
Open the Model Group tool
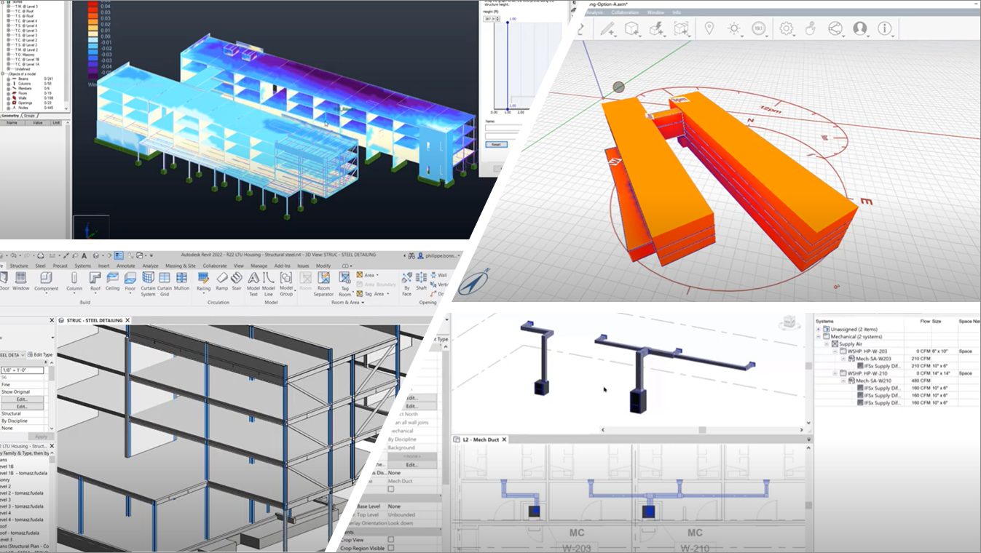pos(286,285)
